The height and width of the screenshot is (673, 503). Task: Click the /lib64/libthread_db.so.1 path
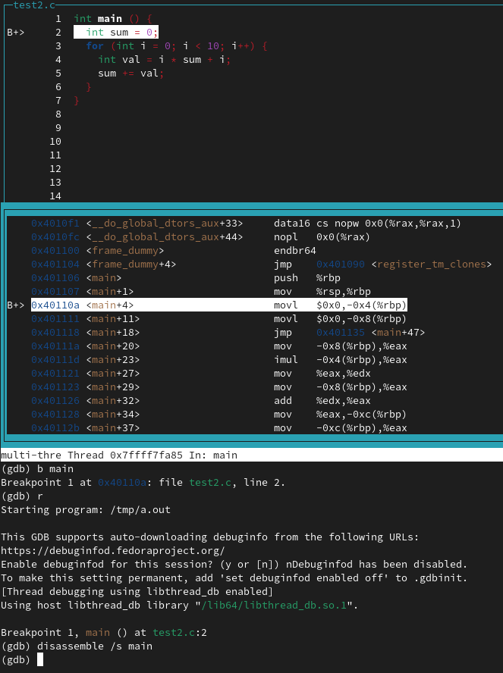click(x=274, y=606)
